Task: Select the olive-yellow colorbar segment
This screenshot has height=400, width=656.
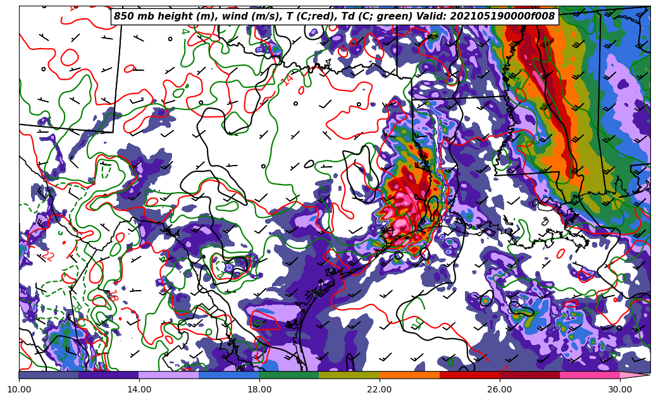Action: 349,375
